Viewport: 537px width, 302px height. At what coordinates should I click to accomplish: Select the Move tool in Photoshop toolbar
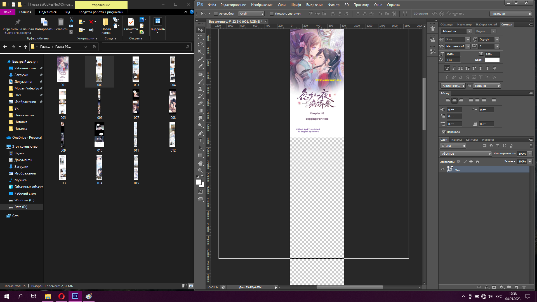[x=200, y=30]
